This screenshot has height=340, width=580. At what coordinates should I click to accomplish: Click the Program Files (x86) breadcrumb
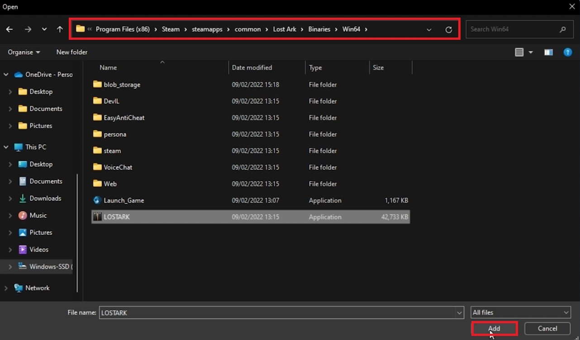123,29
